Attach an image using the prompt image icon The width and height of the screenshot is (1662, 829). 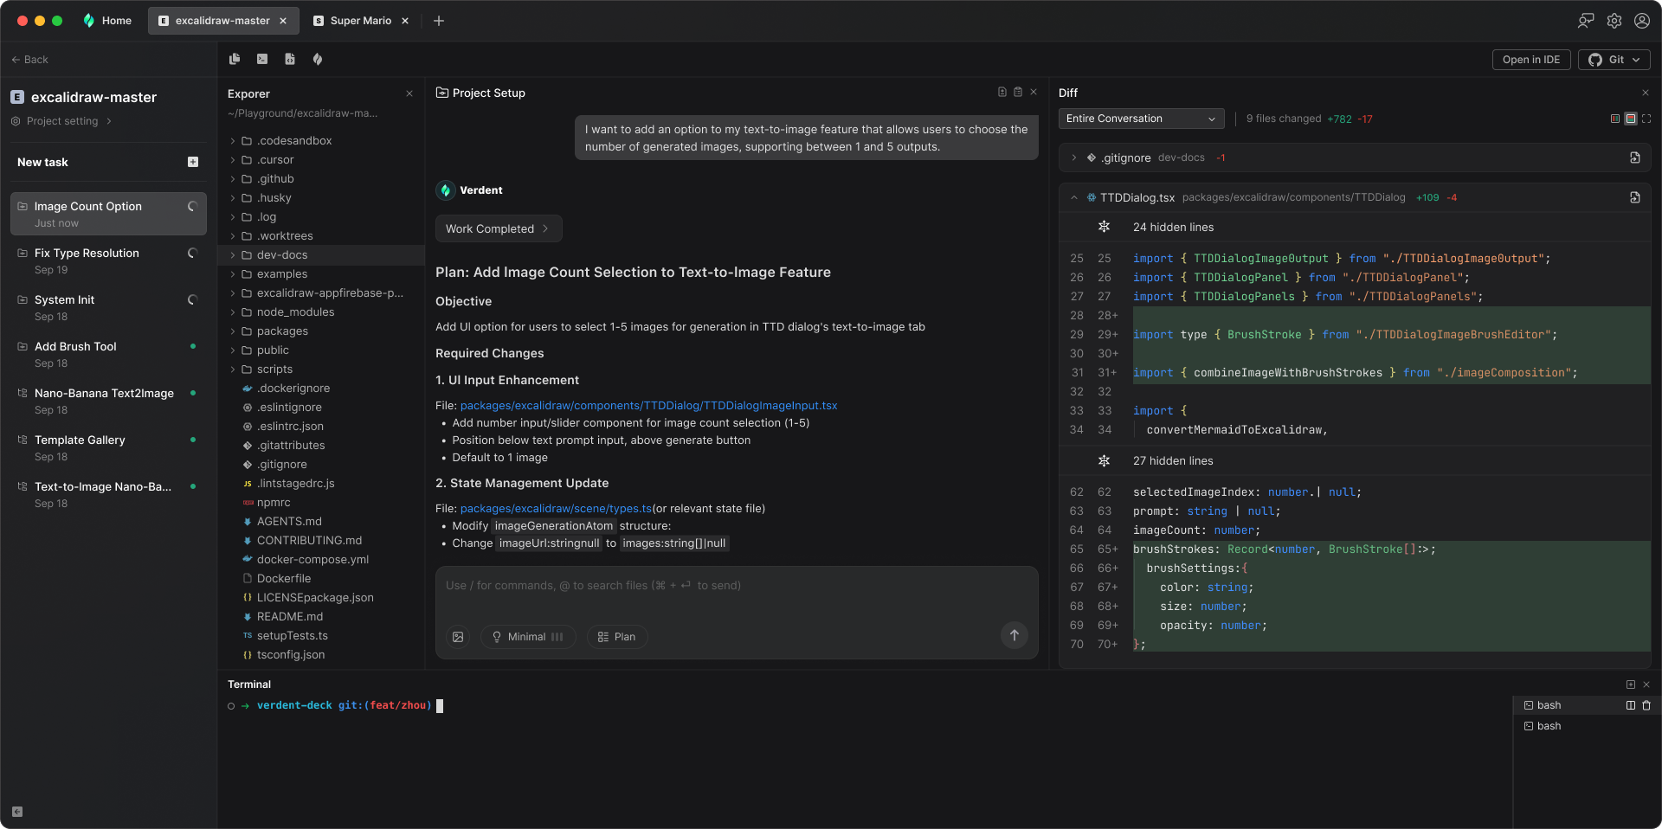pos(458,637)
